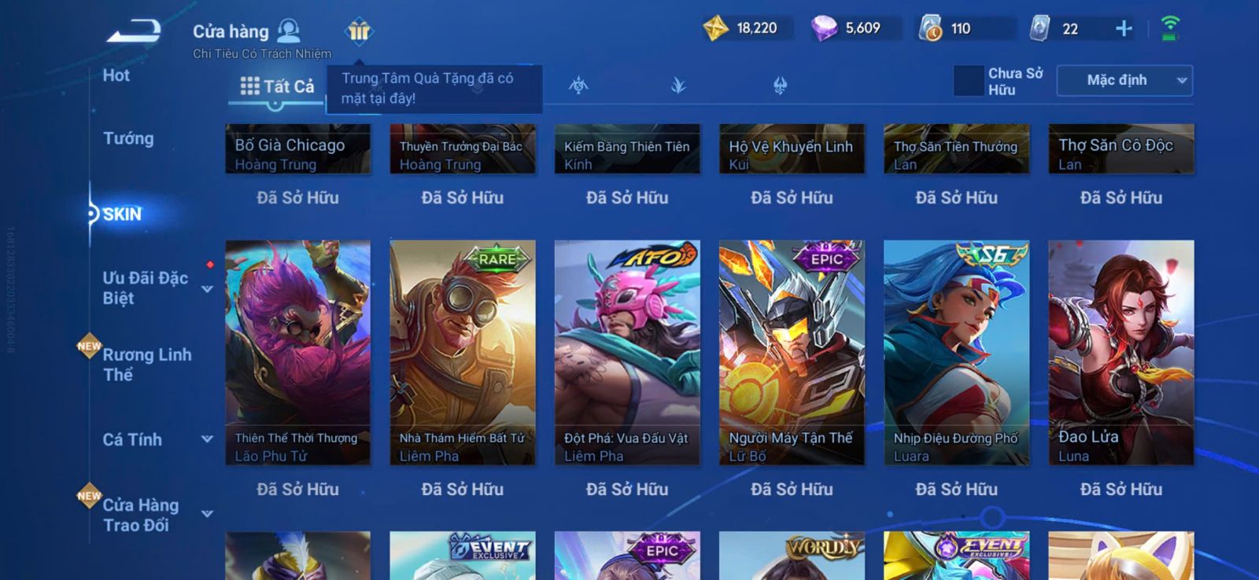This screenshot has height=580, width=1259.
Task: Select the Người Máy Tận Thế skin card
Action: pyautogui.click(x=792, y=353)
